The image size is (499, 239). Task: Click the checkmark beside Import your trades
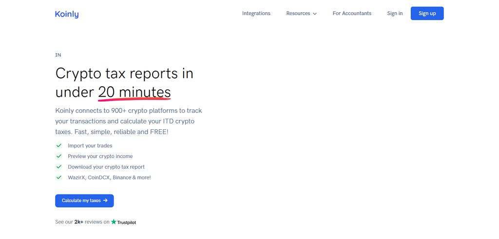pyautogui.click(x=58, y=146)
